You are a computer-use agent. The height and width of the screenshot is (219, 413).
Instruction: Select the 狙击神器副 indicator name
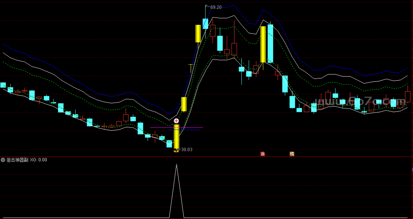[x=17, y=160]
